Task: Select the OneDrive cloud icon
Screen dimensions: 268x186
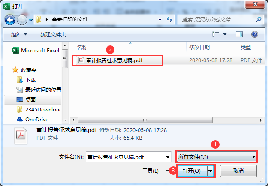Action: tap(20, 119)
